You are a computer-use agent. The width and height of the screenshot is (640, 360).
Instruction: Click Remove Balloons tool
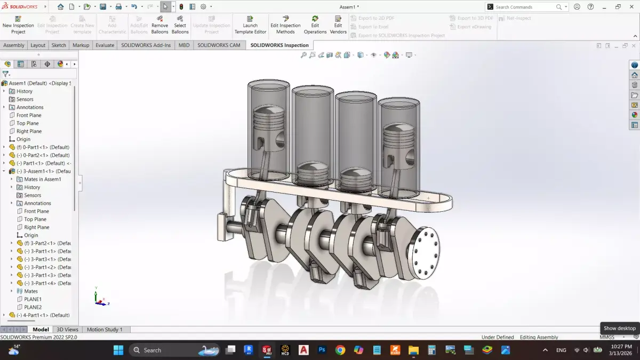click(159, 25)
